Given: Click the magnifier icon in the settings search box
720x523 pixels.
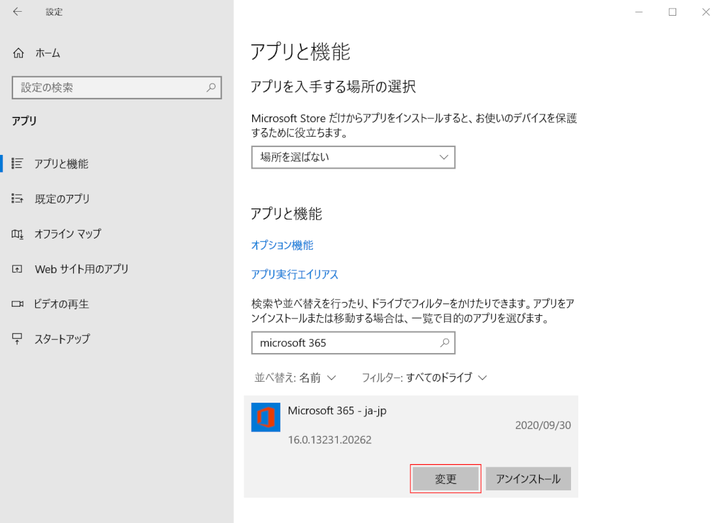Looking at the screenshot, I should point(211,87).
